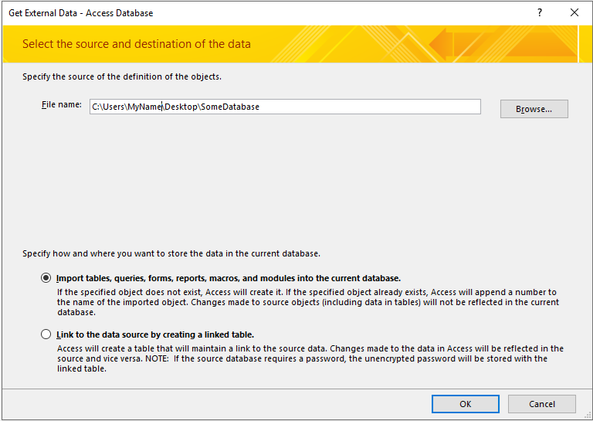
Task: Click the heading 'Select the source and destination'
Action: point(137,44)
